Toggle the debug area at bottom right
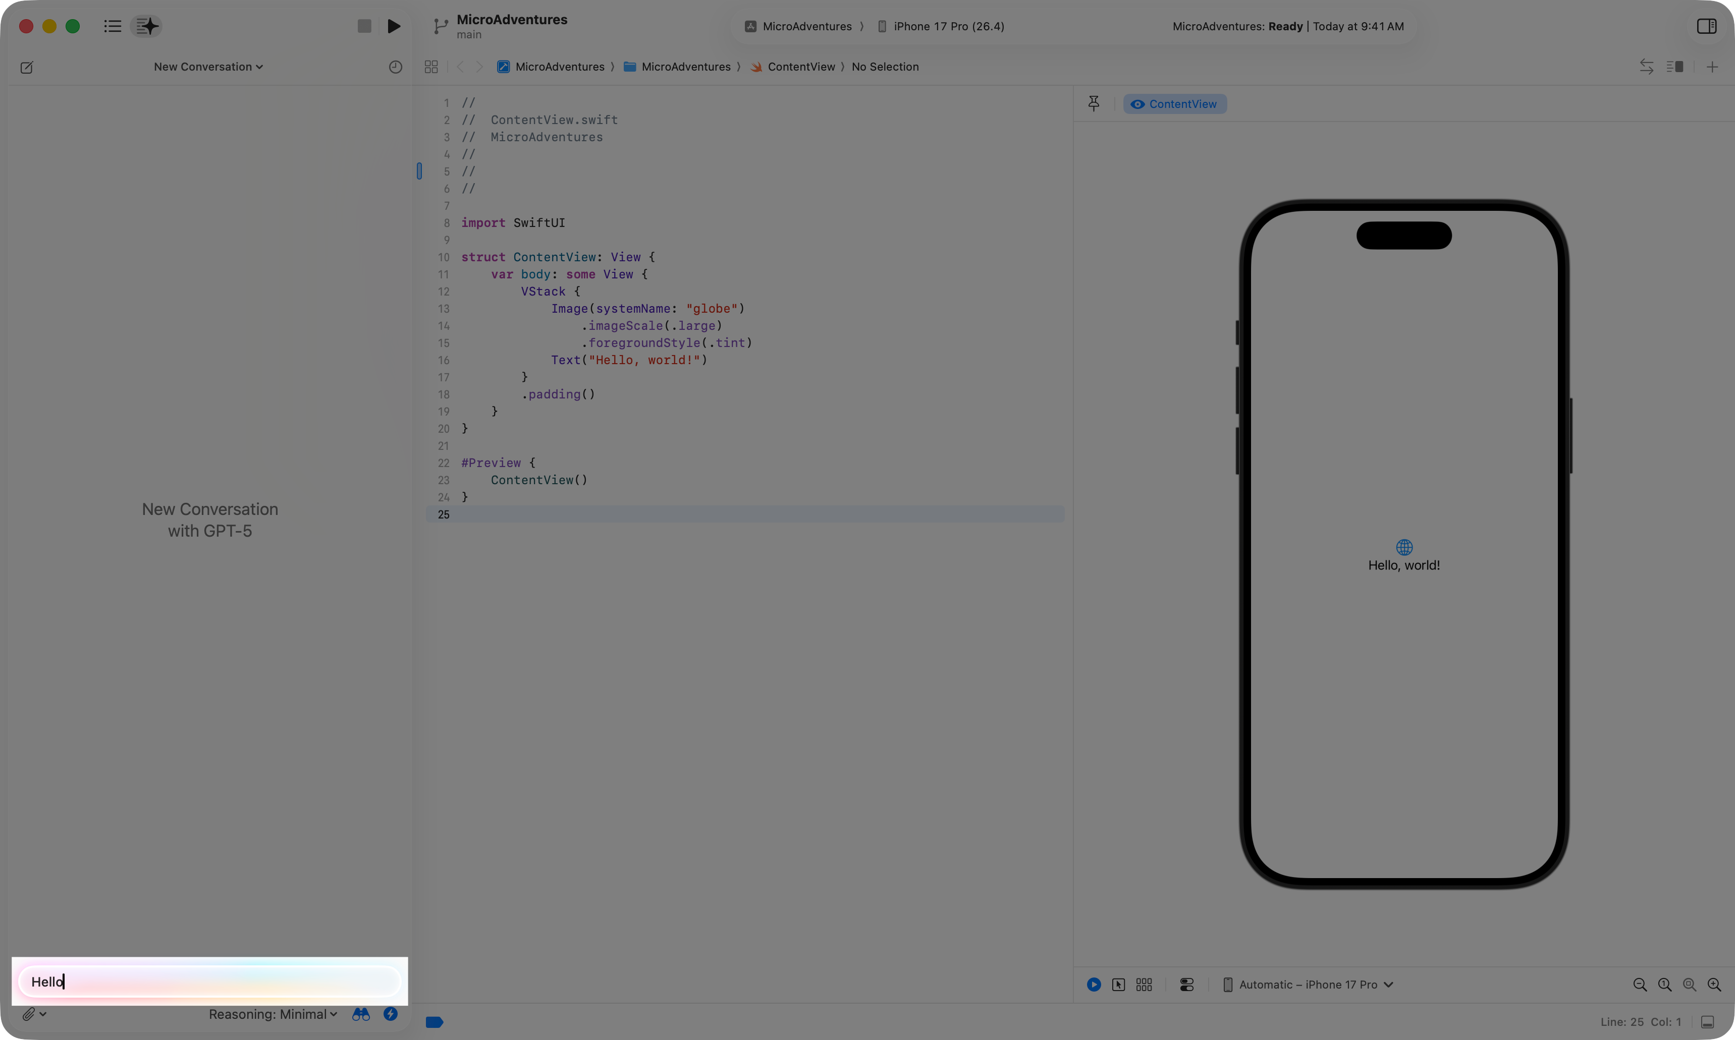 coord(1708,1022)
